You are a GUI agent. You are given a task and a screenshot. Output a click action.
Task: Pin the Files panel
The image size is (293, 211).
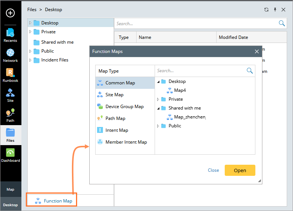tap(275, 10)
